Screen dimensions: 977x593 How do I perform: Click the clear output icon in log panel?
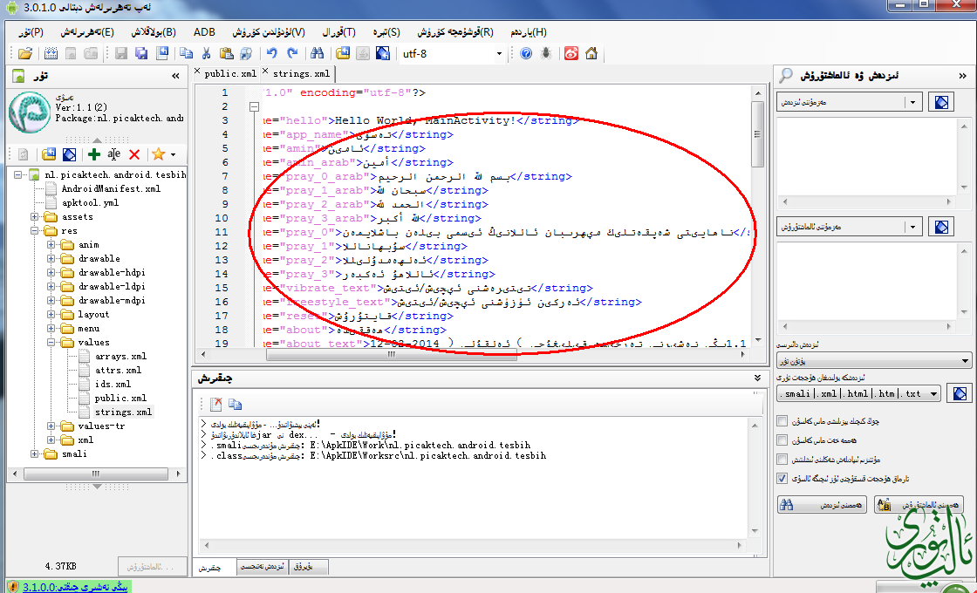click(x=215, y=405)
